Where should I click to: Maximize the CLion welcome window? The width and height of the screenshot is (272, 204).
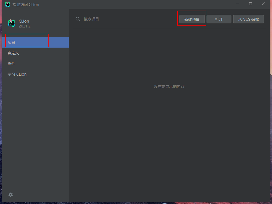[x=251, y=4]
